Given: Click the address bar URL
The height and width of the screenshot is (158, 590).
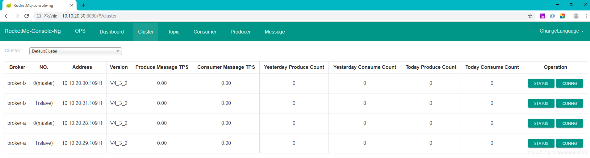Looking at the screenshot, I should coord(89,16).
